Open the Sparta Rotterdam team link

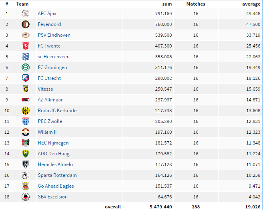click(57, 175)
